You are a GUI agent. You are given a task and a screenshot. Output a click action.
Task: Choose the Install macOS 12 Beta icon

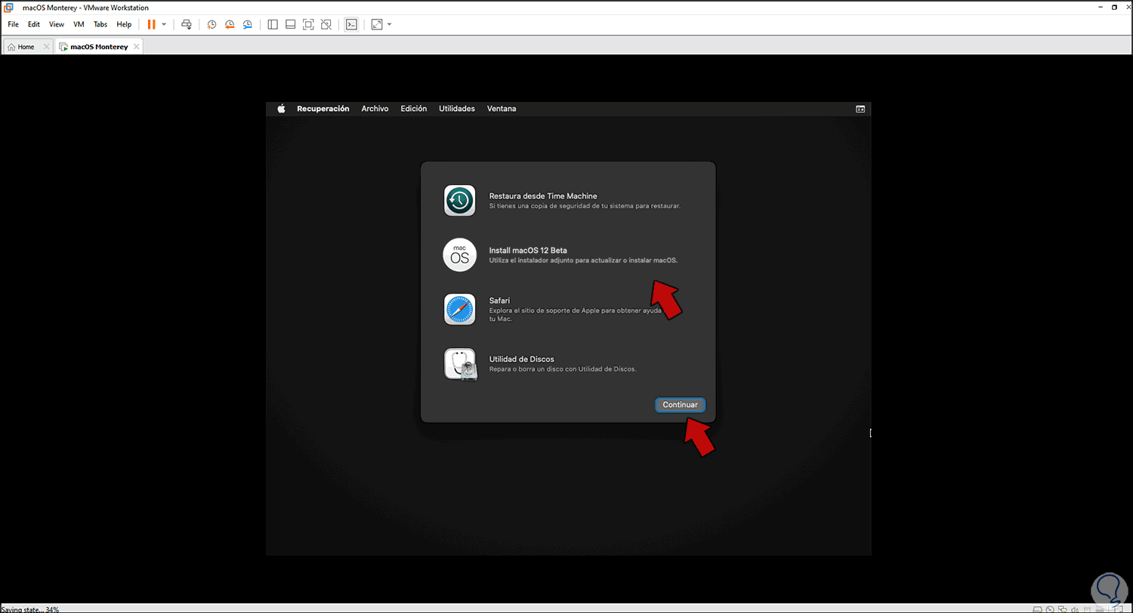coord(459,254)
